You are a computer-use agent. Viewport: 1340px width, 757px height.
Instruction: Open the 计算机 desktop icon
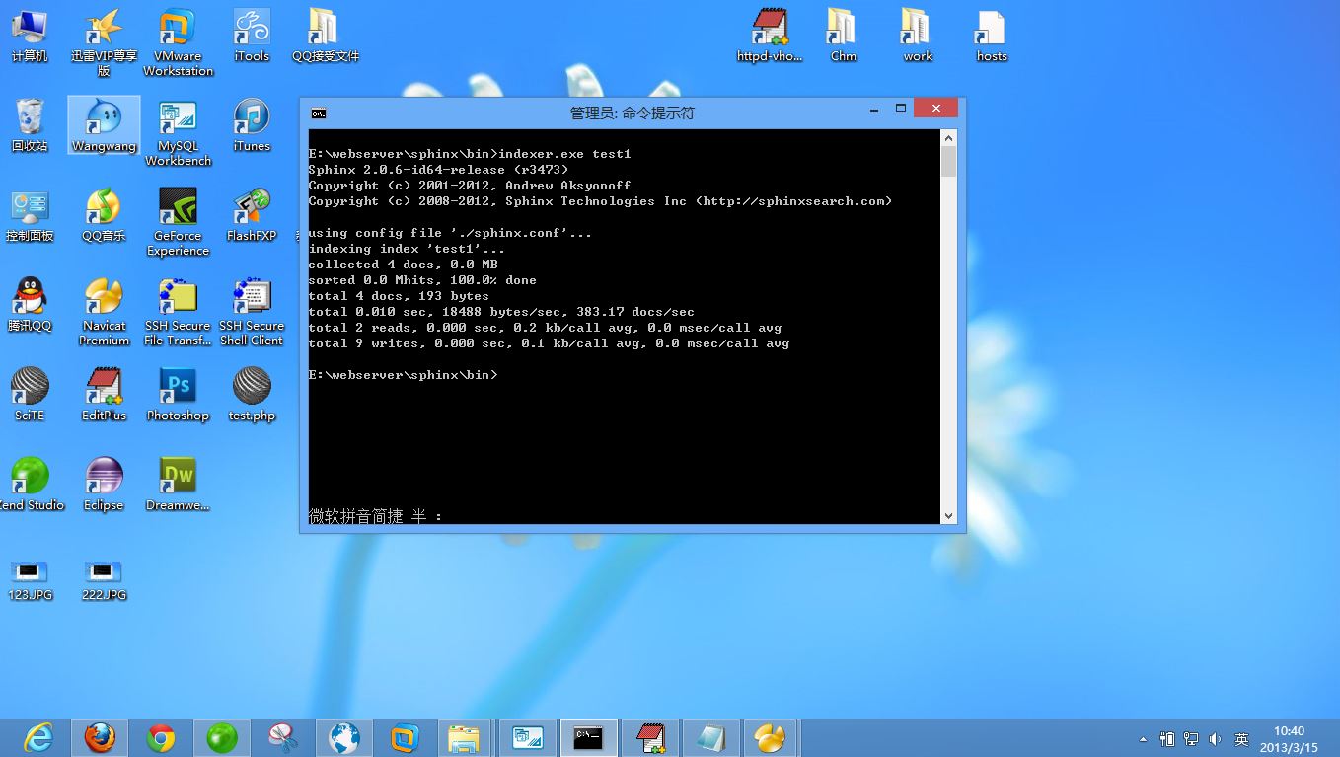coord(30,36)
